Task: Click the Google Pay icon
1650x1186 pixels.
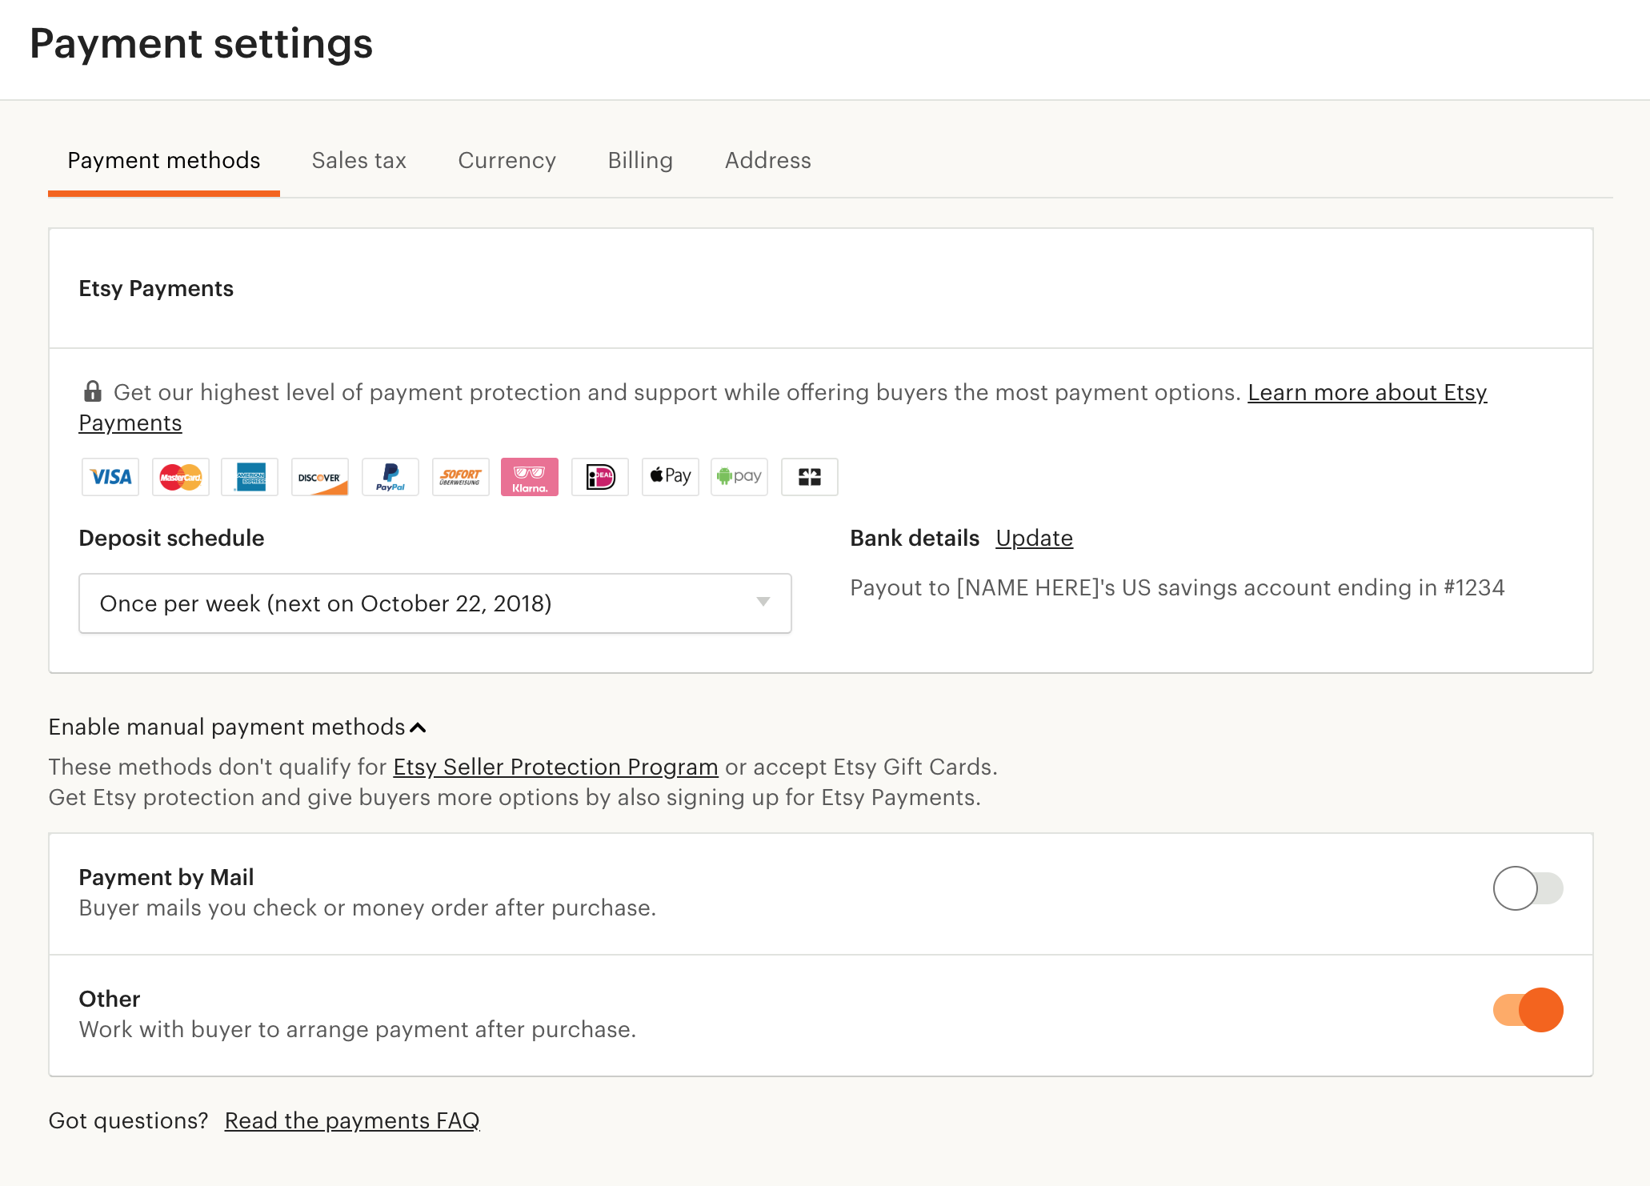Action: click(739, 478)
